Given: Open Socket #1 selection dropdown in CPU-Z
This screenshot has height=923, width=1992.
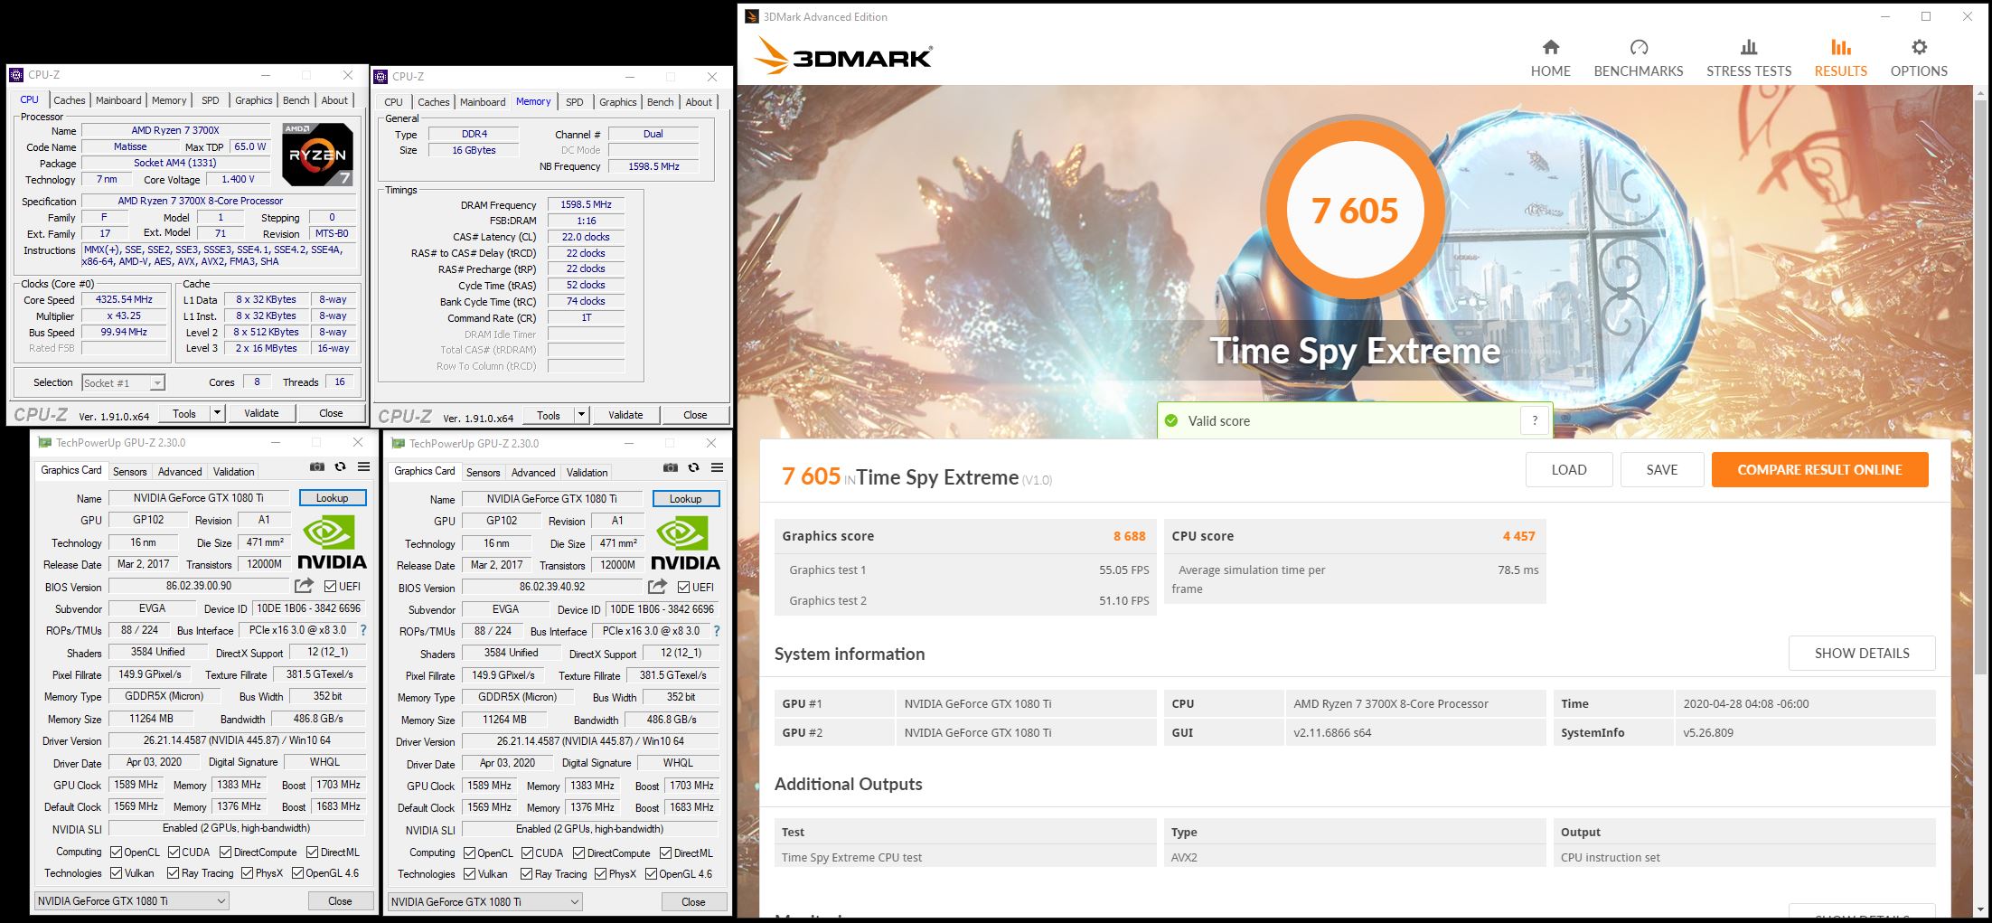Looking at the screenshot, I should coord(123,382).
